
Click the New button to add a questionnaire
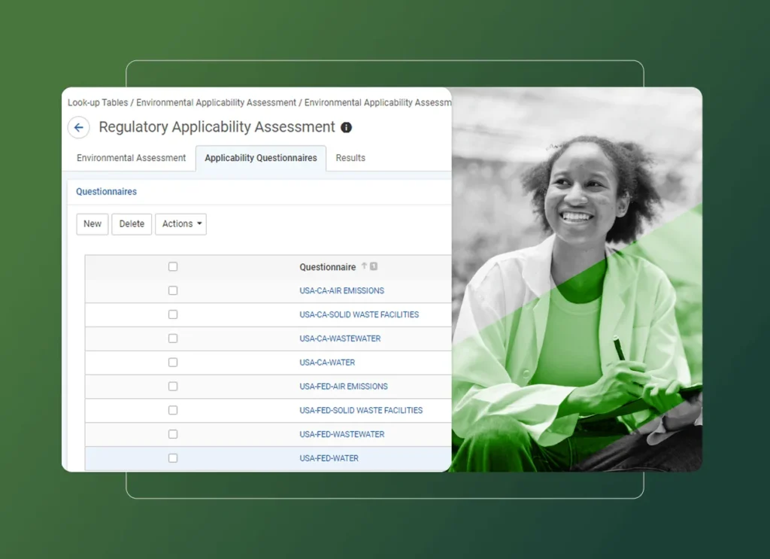click(x=92, y=223)
